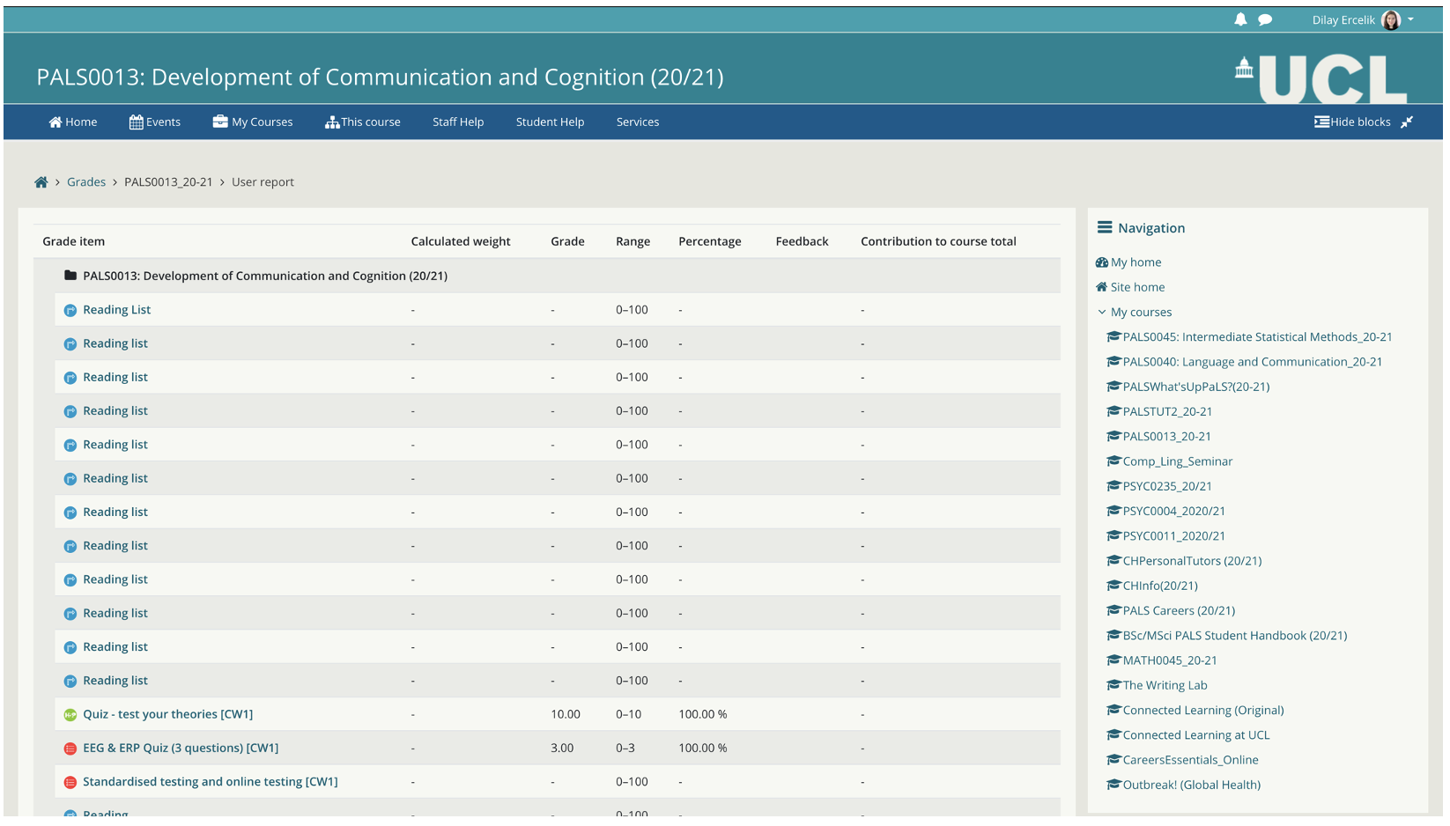The height and width of the screenshot is (826, 1450).
Task: Click the This course sitemap icon
Action: click(332, 122)
